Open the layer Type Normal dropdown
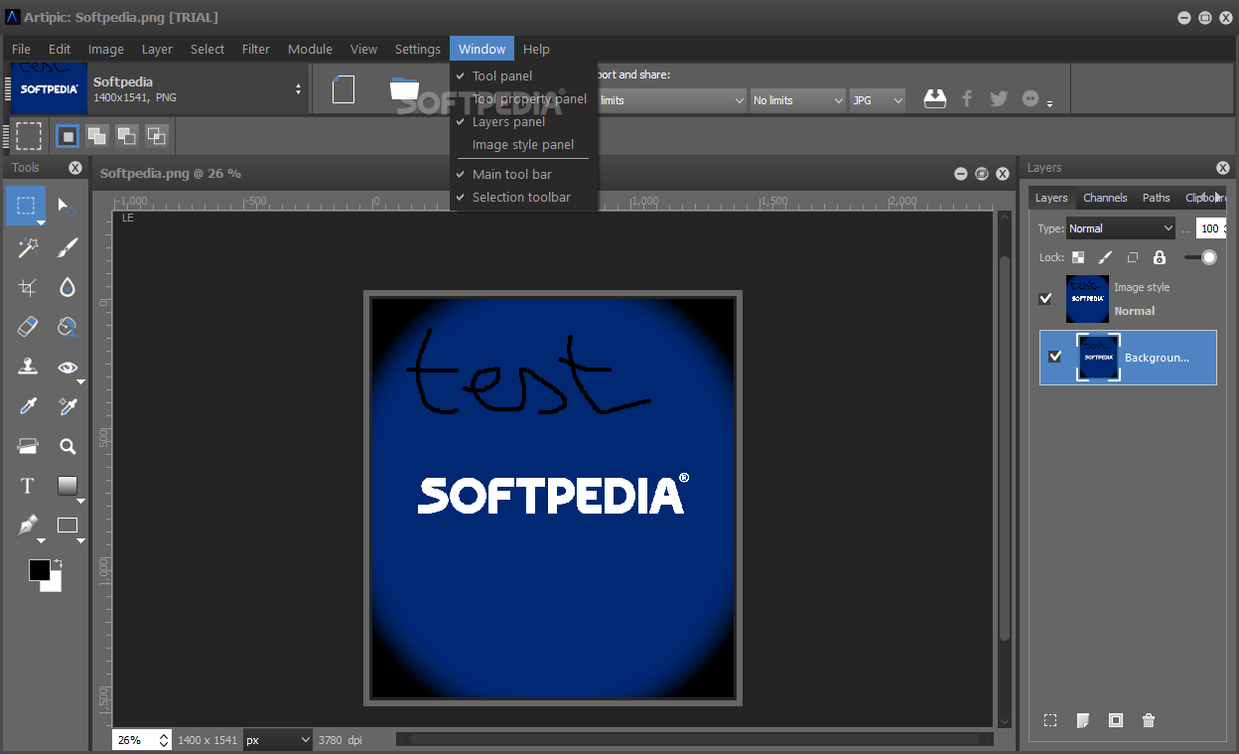The image size is (1239, 754). (x=1121, y=228)
